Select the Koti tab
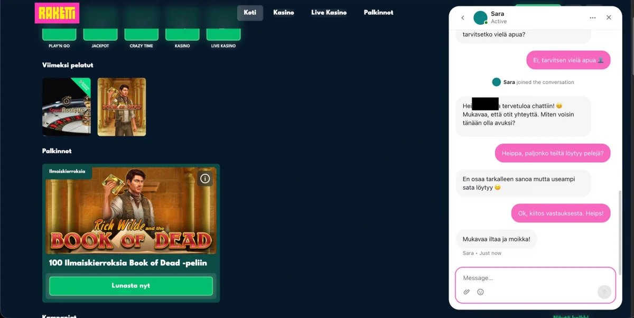 tap(250, 13)
